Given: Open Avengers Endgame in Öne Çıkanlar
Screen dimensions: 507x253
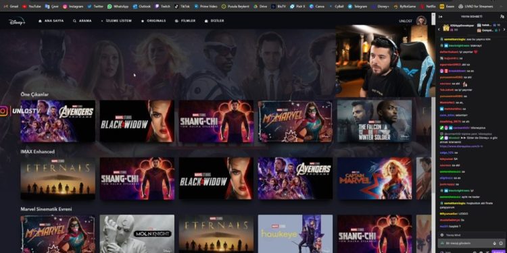Looking at the screenshot, I should [58, 121].
